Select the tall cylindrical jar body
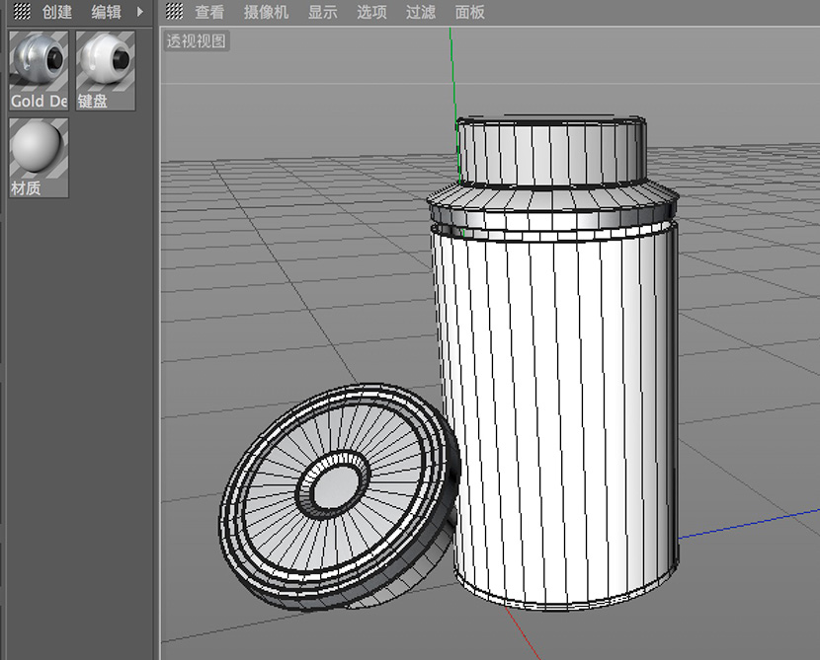Screen dimensions: 820x660 click(x=553, y=414)
